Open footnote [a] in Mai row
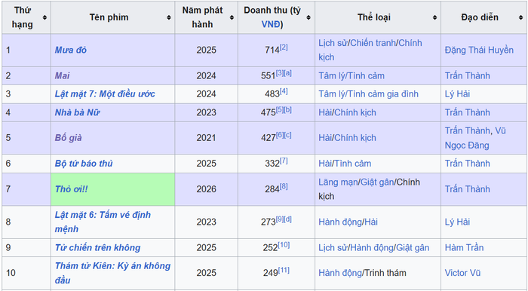This screenshot has height=291, width=528. [288, 73]
